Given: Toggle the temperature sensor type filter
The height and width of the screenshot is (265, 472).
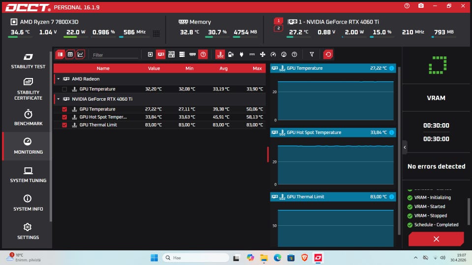Looking at the screenshot, I should (x=220, y=54).
